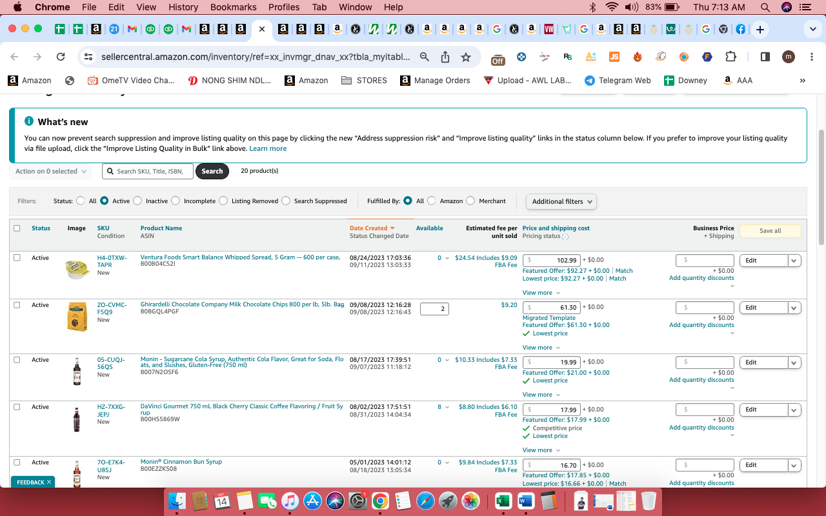The width and height of the screenshot is (826, 516).
Task: Sort by Date Created column
Action: pyautogui.click(x=372, y=228)
